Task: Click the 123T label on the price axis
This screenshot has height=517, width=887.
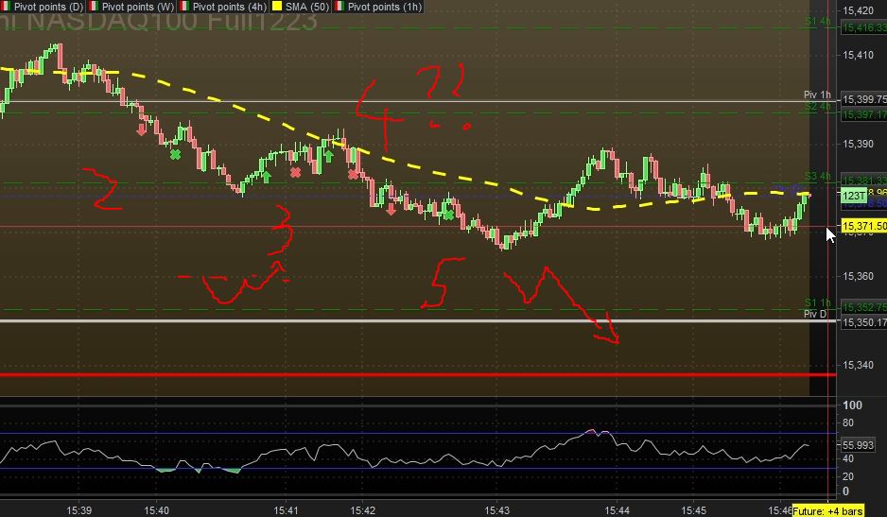Action: pyautogui.click(x=854, y=196)
